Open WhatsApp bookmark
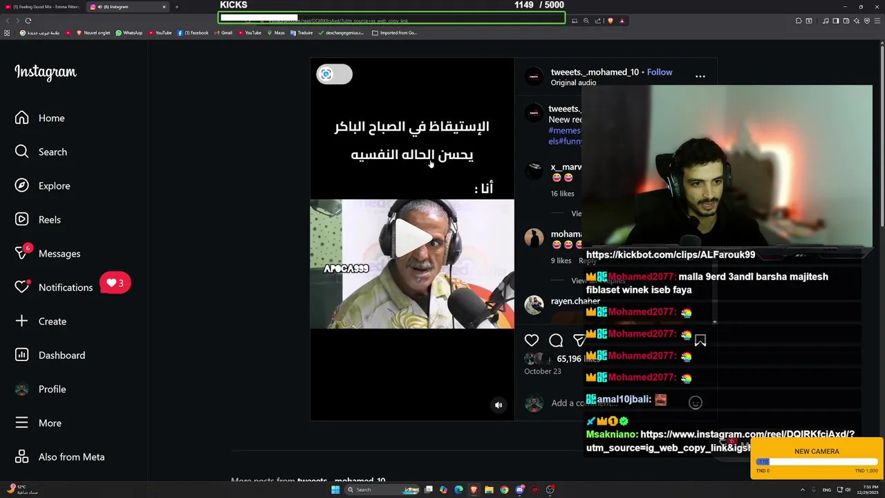This screenshot has width=885, height=498. point(129,33)
